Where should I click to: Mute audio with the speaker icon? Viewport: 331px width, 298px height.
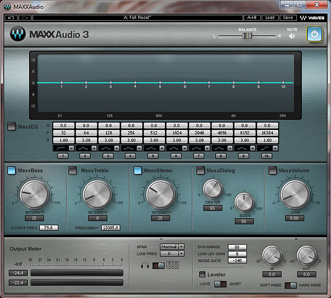click(292, 36)
